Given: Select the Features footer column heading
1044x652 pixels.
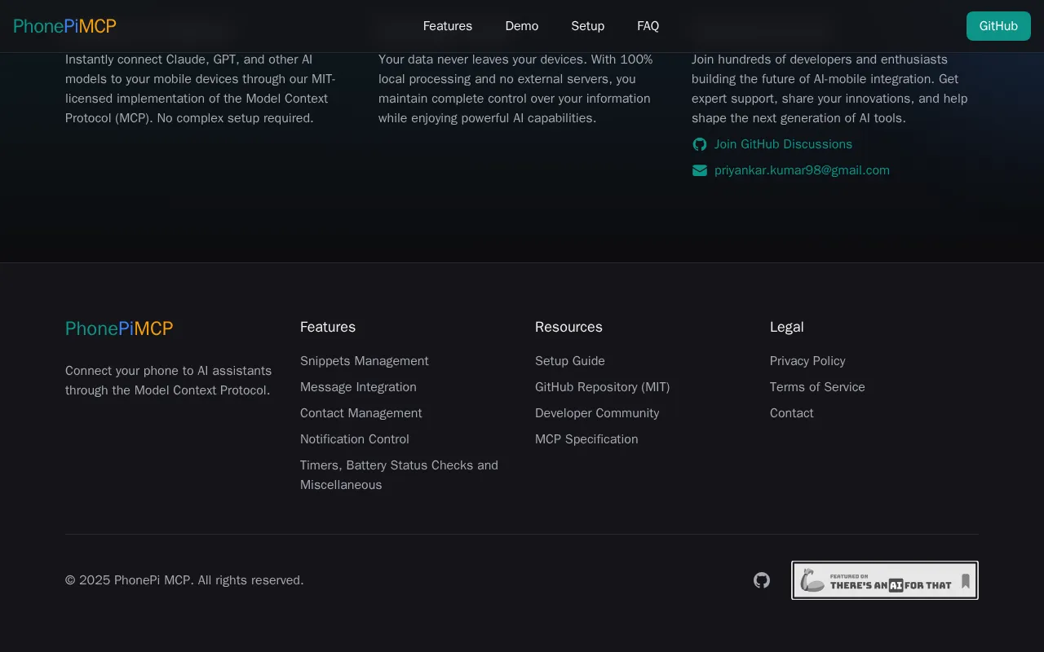Looking at the screenshot, I should click(x=328, y=327).
